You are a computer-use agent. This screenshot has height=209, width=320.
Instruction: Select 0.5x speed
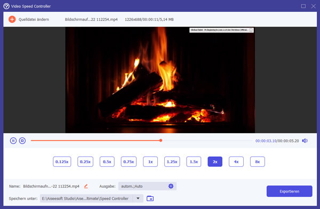click(107, 162)
